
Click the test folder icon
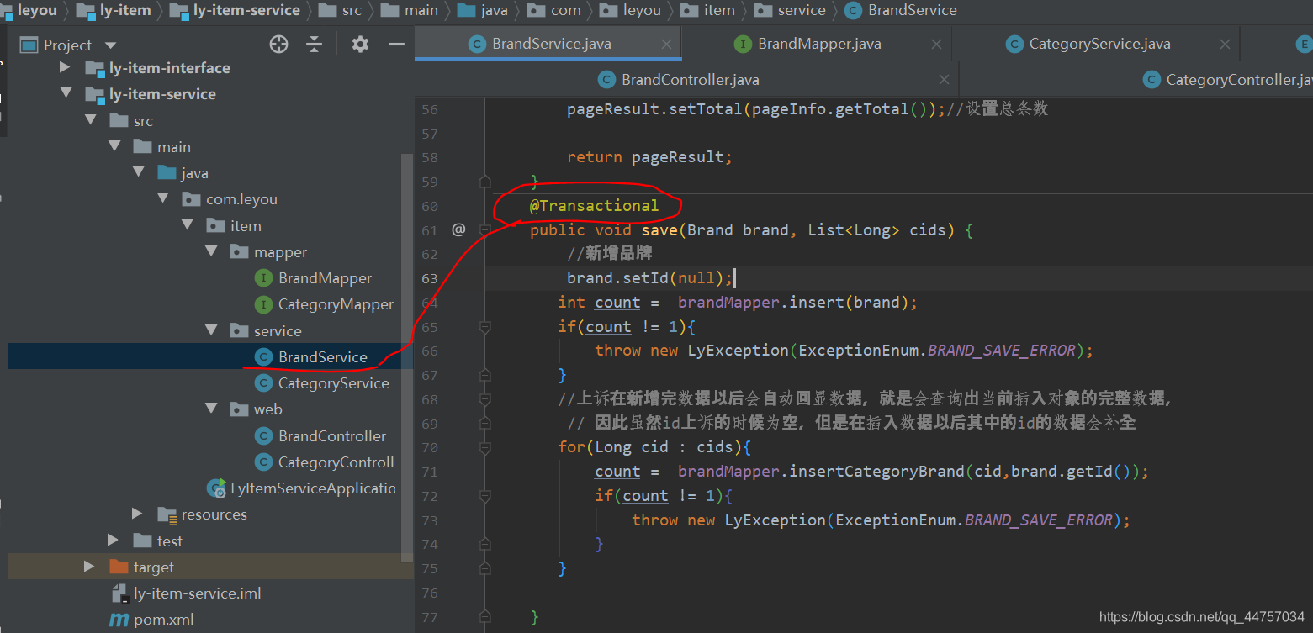[x=143, y=541]
